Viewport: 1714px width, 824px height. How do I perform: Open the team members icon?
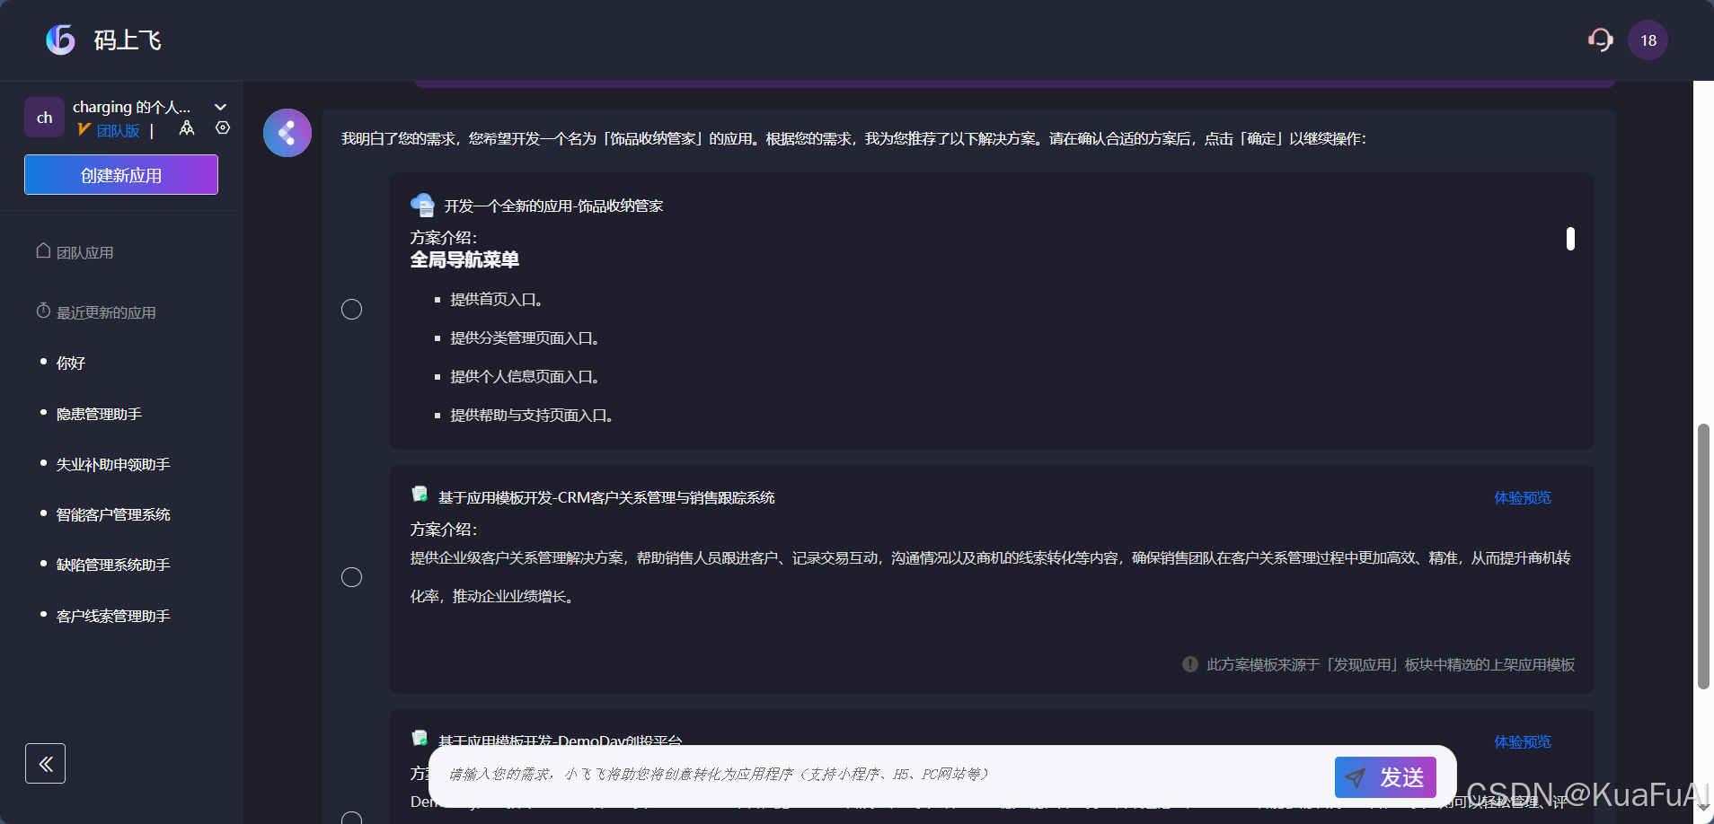pyautogui.click(x=187, y=128)
